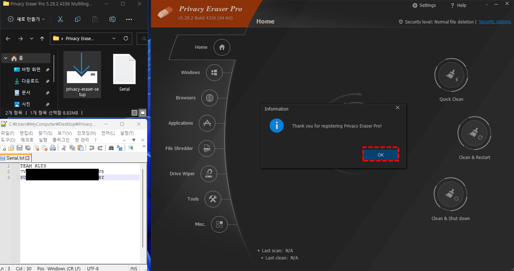Open the Drive Wiper icon
Viewport: 514px width, 271px height.
pyautogui.click(x=209, y=174)
